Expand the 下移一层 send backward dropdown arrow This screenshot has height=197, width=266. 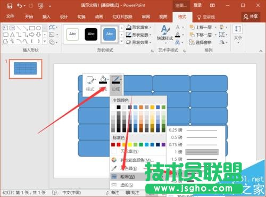[x=215, y=35]
